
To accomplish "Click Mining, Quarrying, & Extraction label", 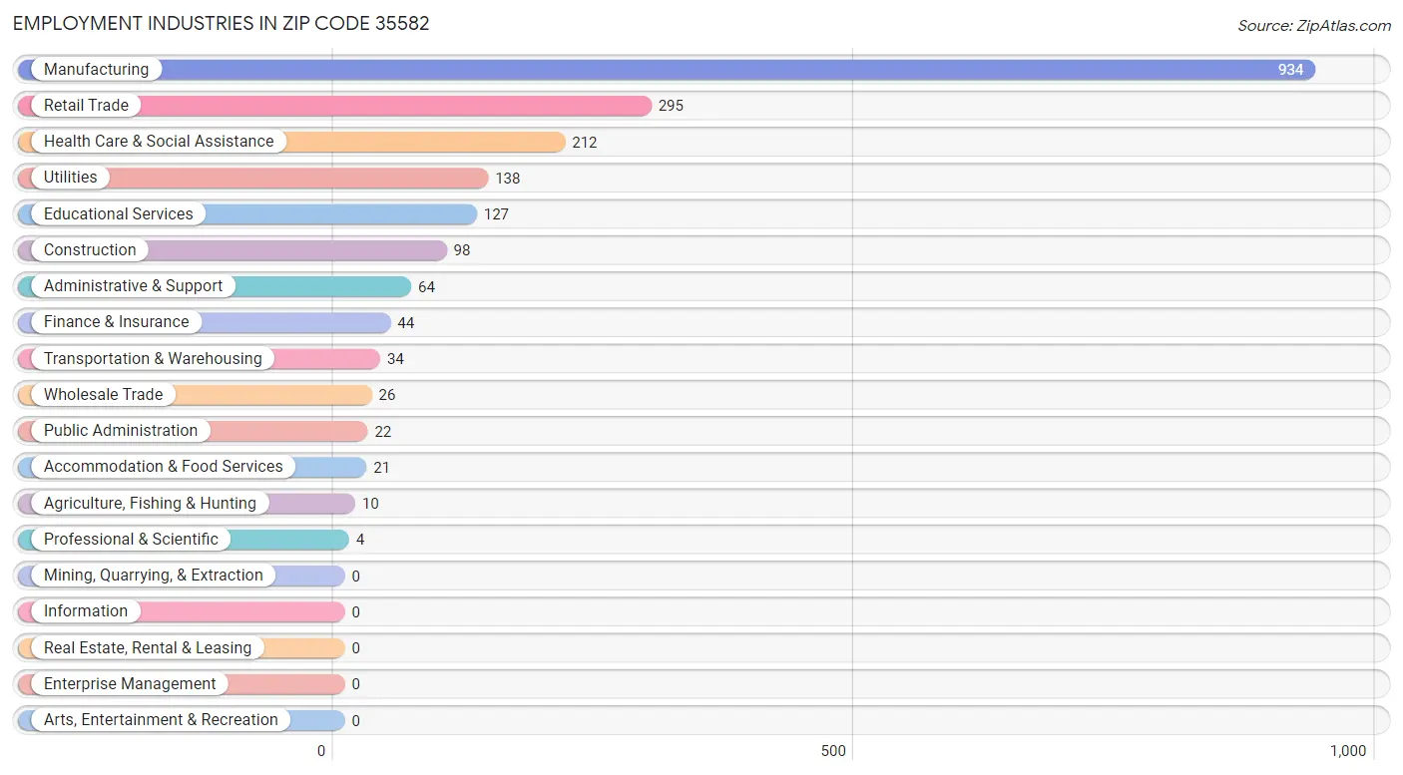I will pos(154,576).
